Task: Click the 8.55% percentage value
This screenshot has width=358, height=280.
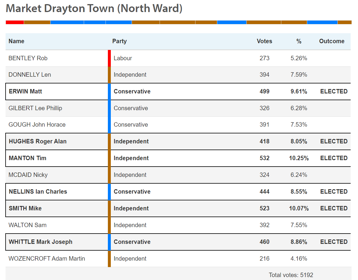Action: (x=299, y=192)
